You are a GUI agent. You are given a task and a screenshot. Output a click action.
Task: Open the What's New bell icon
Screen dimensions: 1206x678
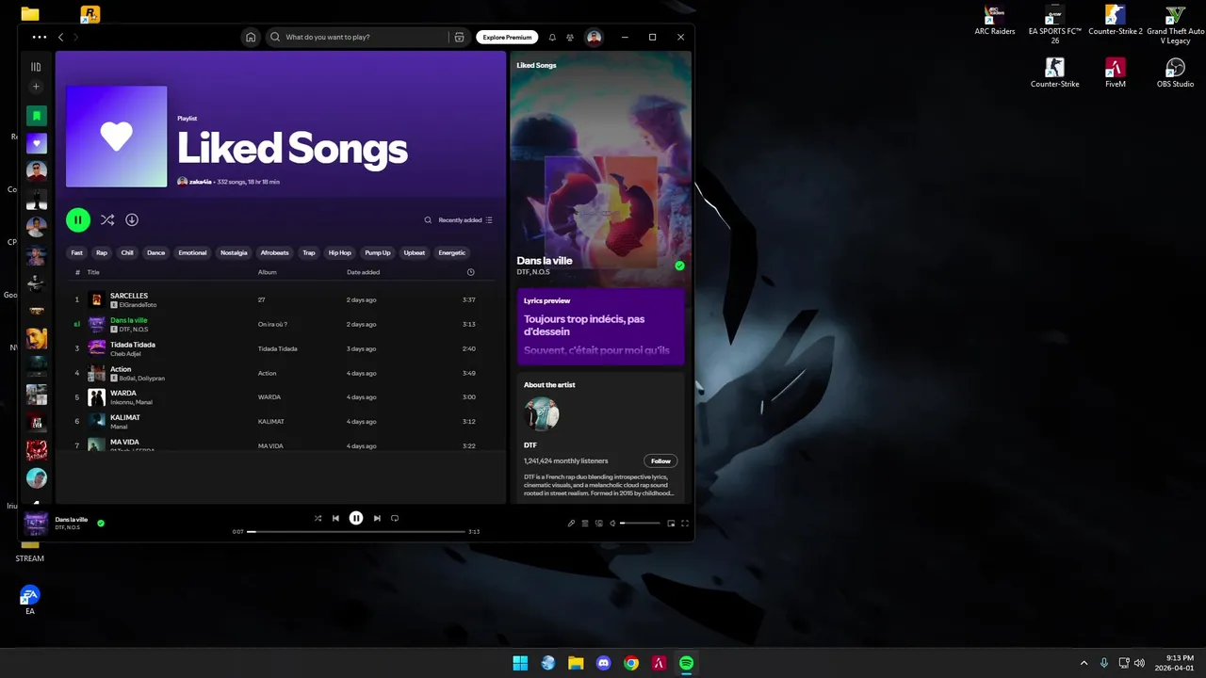(x=552, y=38)
